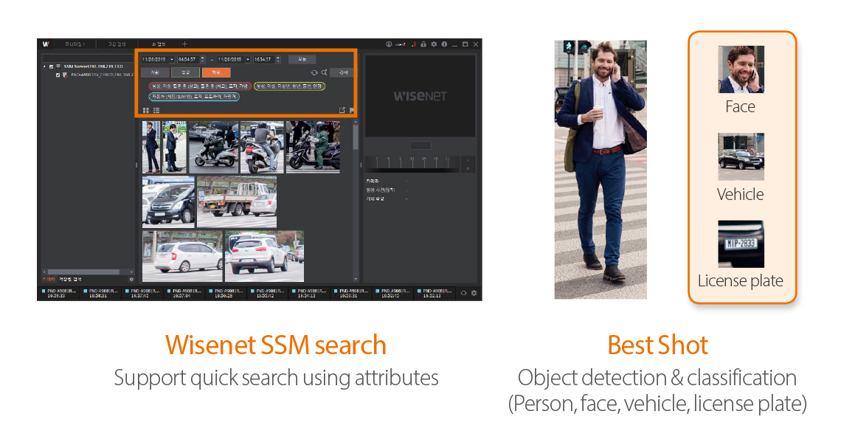Select event entry at 16:54:13

308,293
